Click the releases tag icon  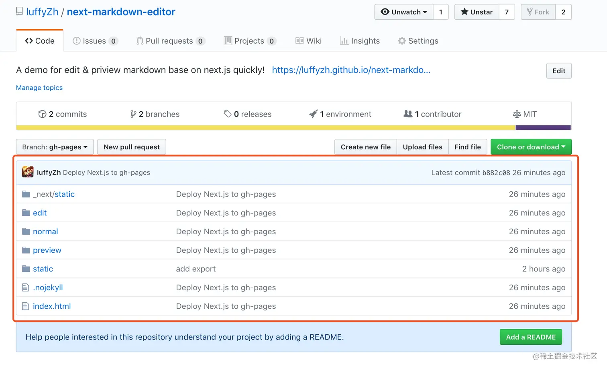(x=228, y=114)
